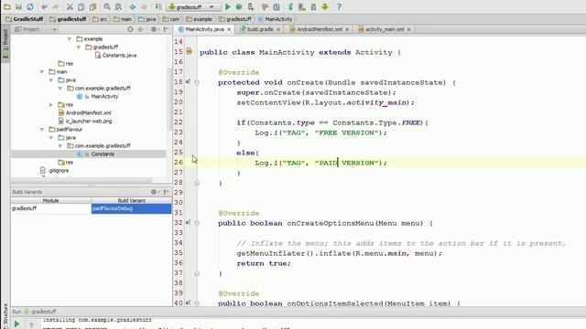Click the Make Project icon

click(158, 6)
